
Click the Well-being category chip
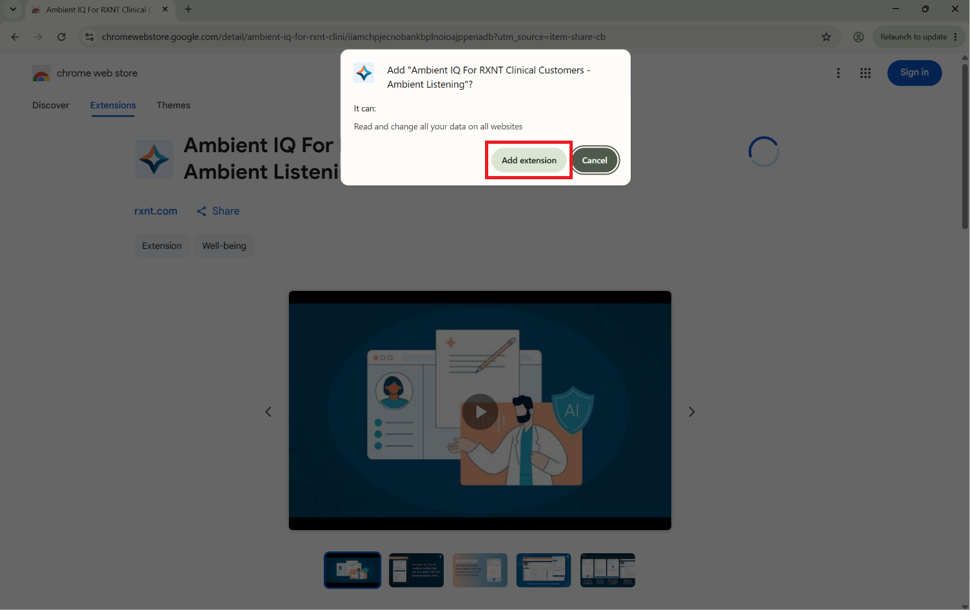[224, 246]
